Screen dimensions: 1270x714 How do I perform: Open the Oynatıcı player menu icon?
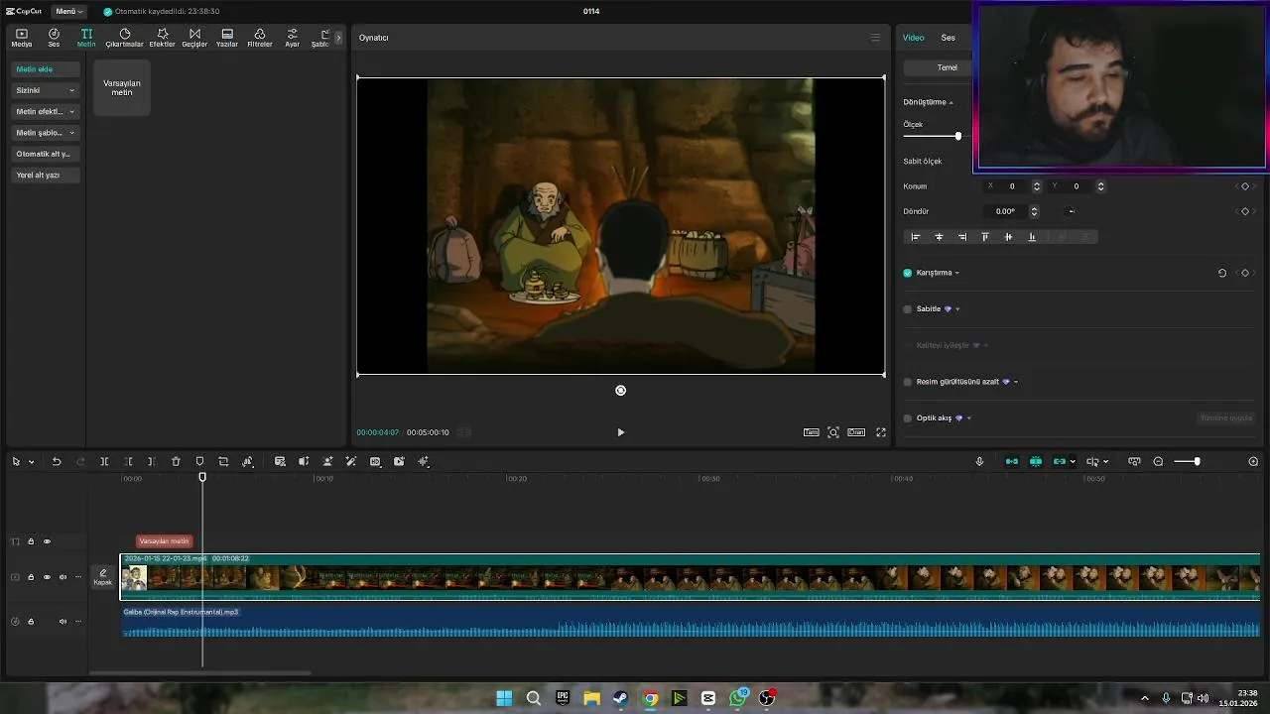pos(875,38)
